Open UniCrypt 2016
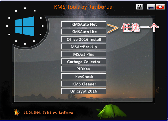Image resolution: width=168 pixels, height=121 pixels. coord(84,91)
